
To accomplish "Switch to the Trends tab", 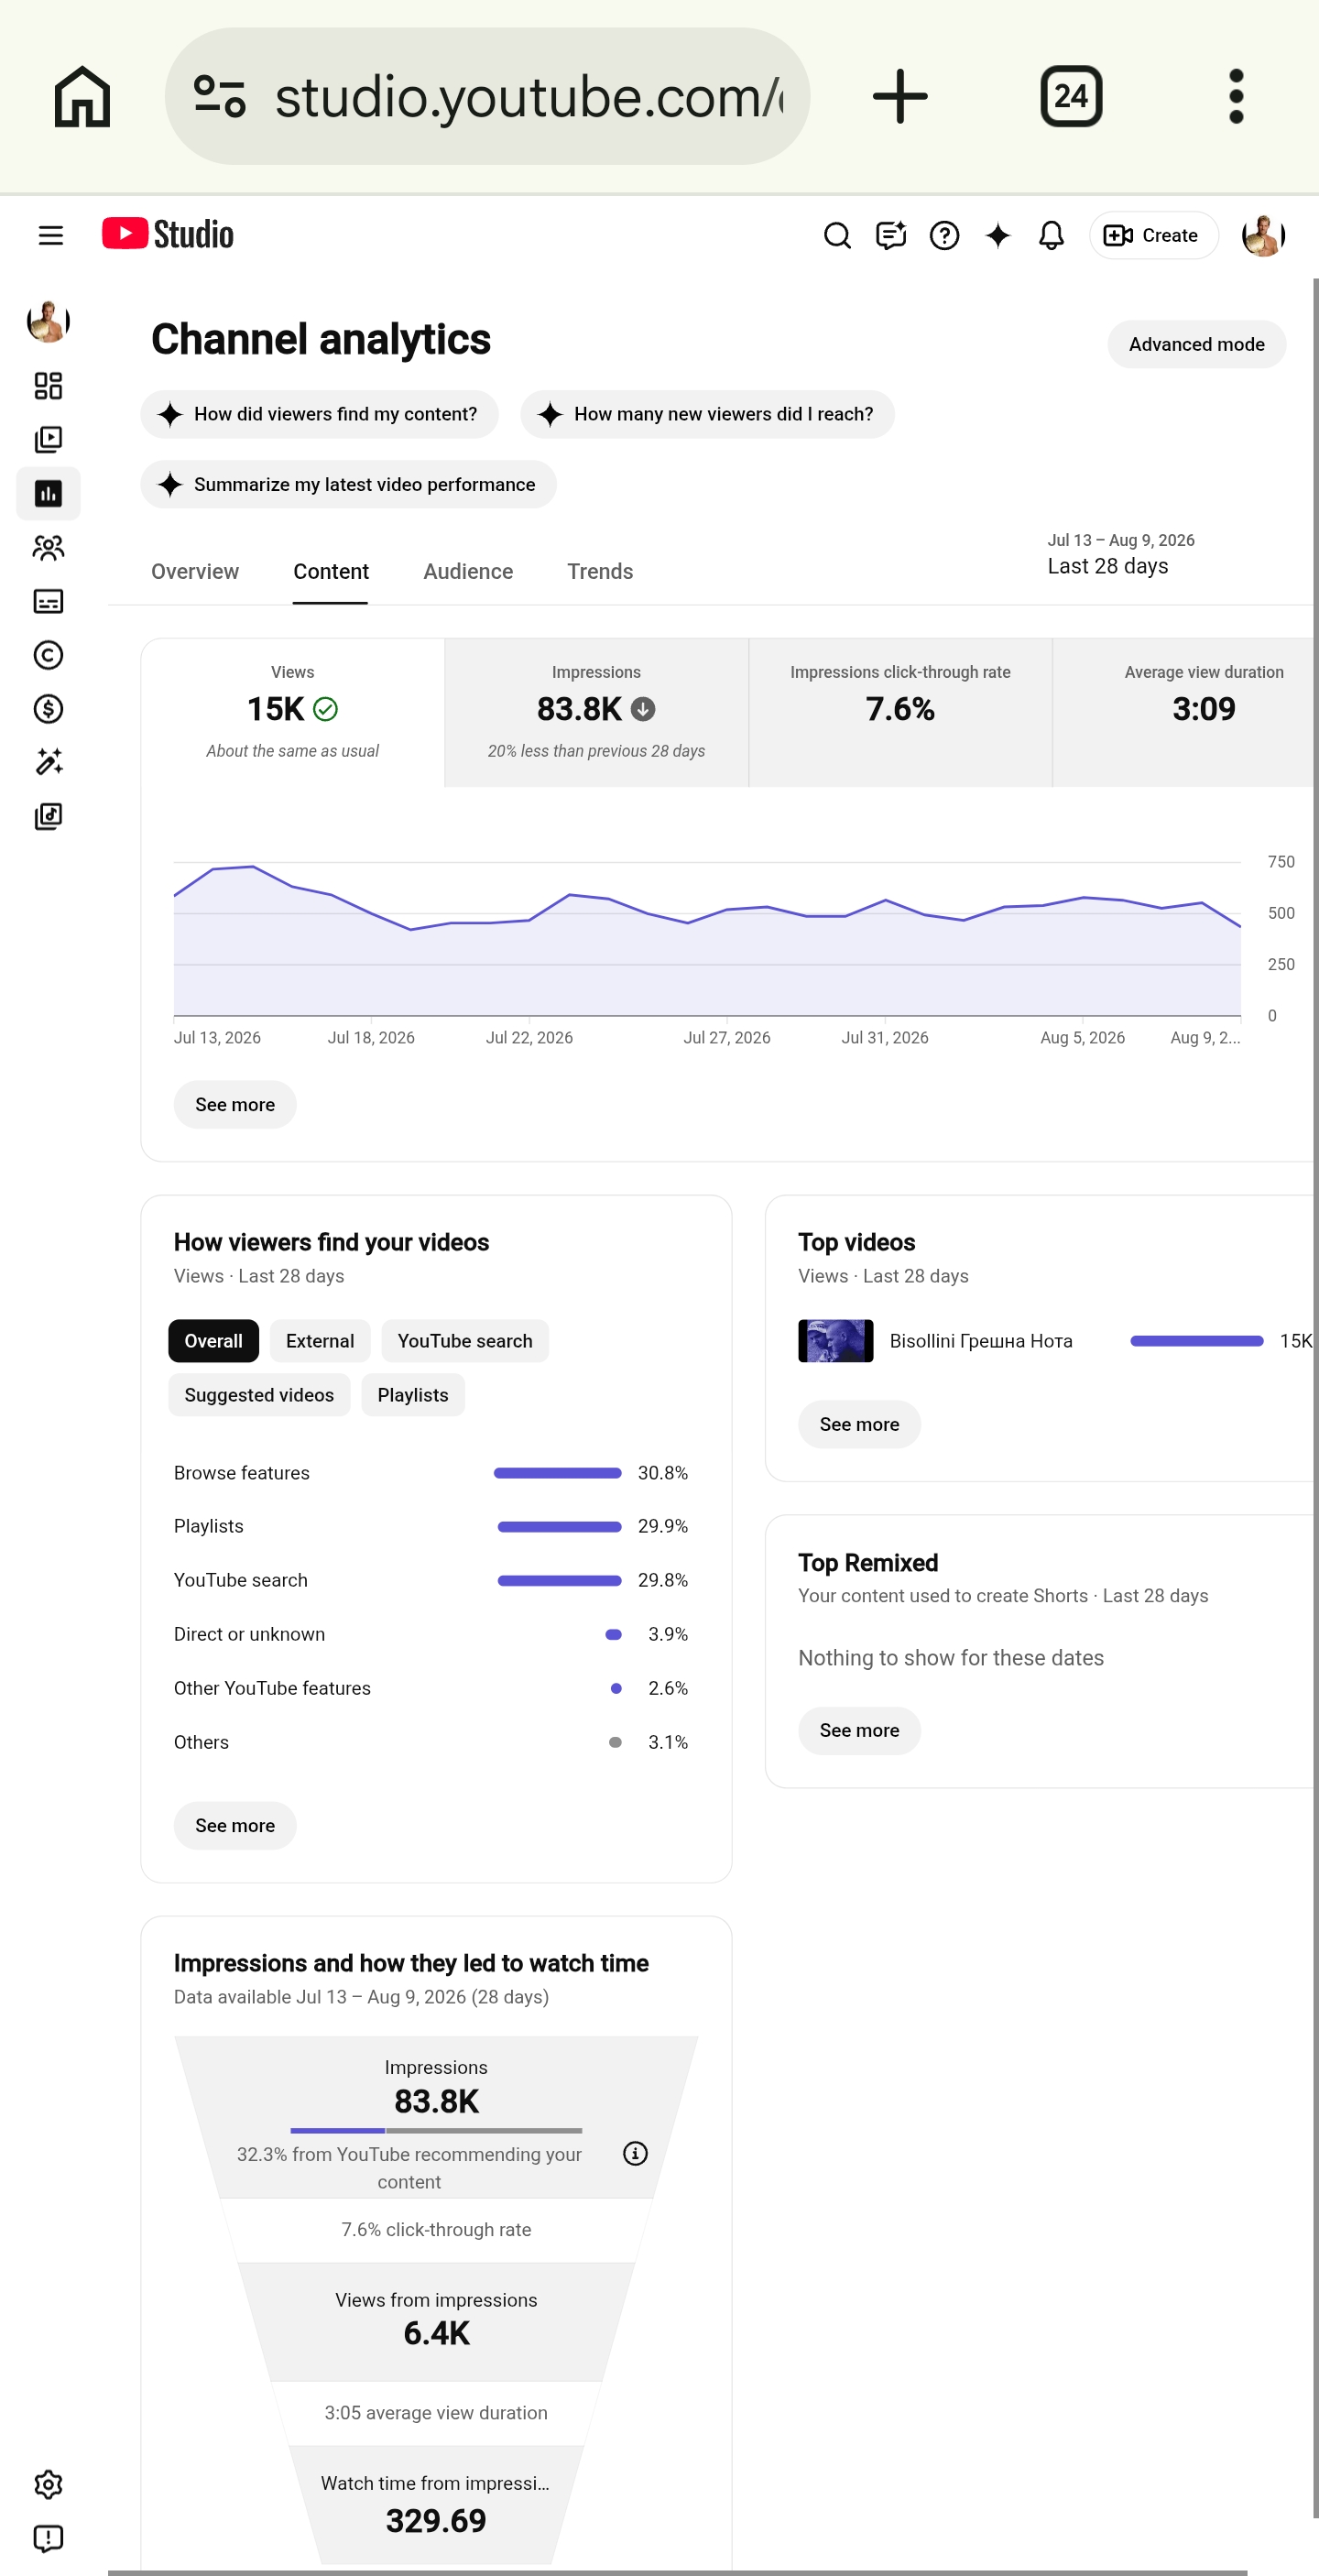I will click(600, 572).
